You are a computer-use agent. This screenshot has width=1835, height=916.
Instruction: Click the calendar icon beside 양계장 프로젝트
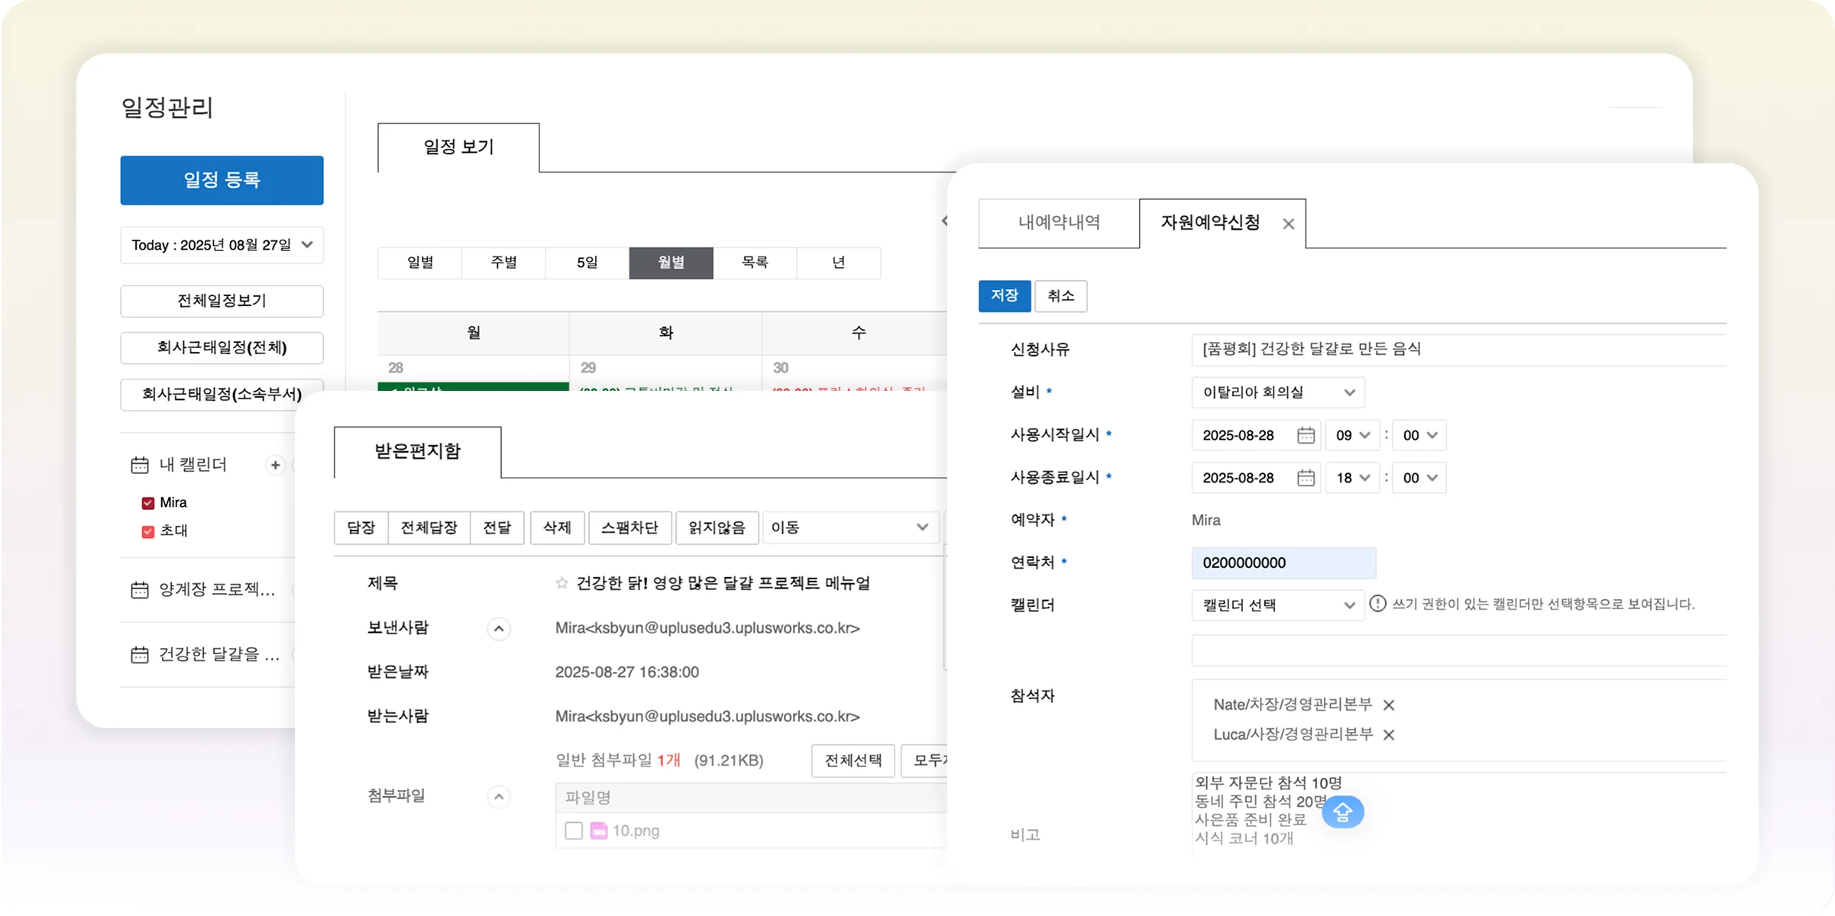tap(140, 590)
